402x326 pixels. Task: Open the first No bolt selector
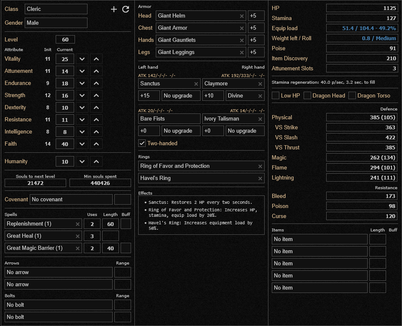(59, 305)
